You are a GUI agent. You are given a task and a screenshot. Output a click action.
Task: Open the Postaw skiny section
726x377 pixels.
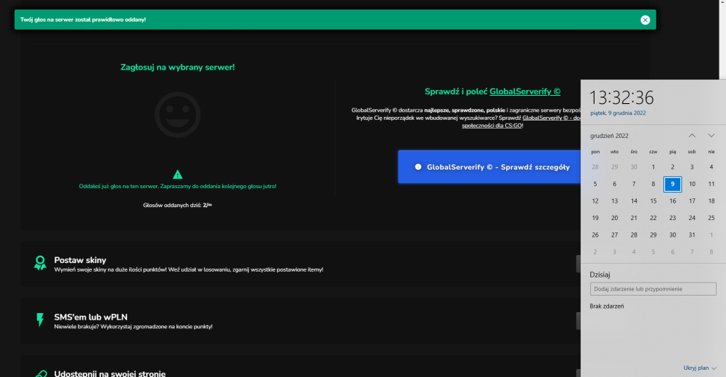point(301,264)
